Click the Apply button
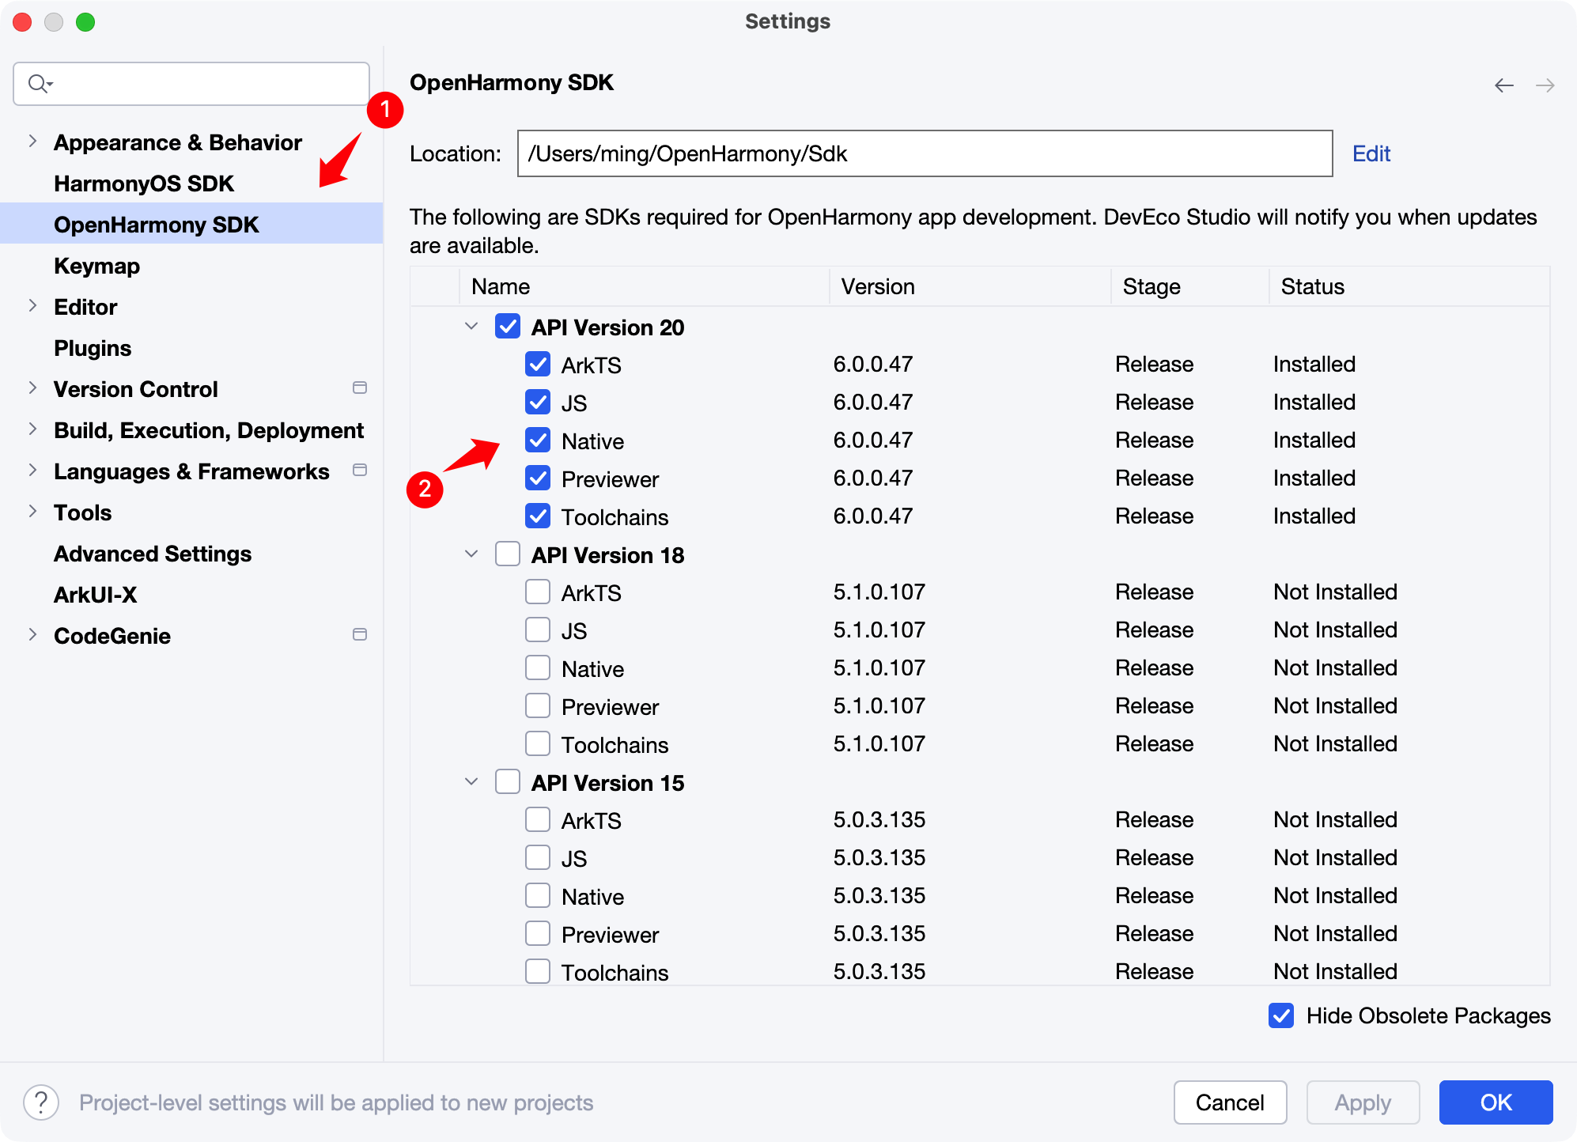 tap(1363, 1102)
